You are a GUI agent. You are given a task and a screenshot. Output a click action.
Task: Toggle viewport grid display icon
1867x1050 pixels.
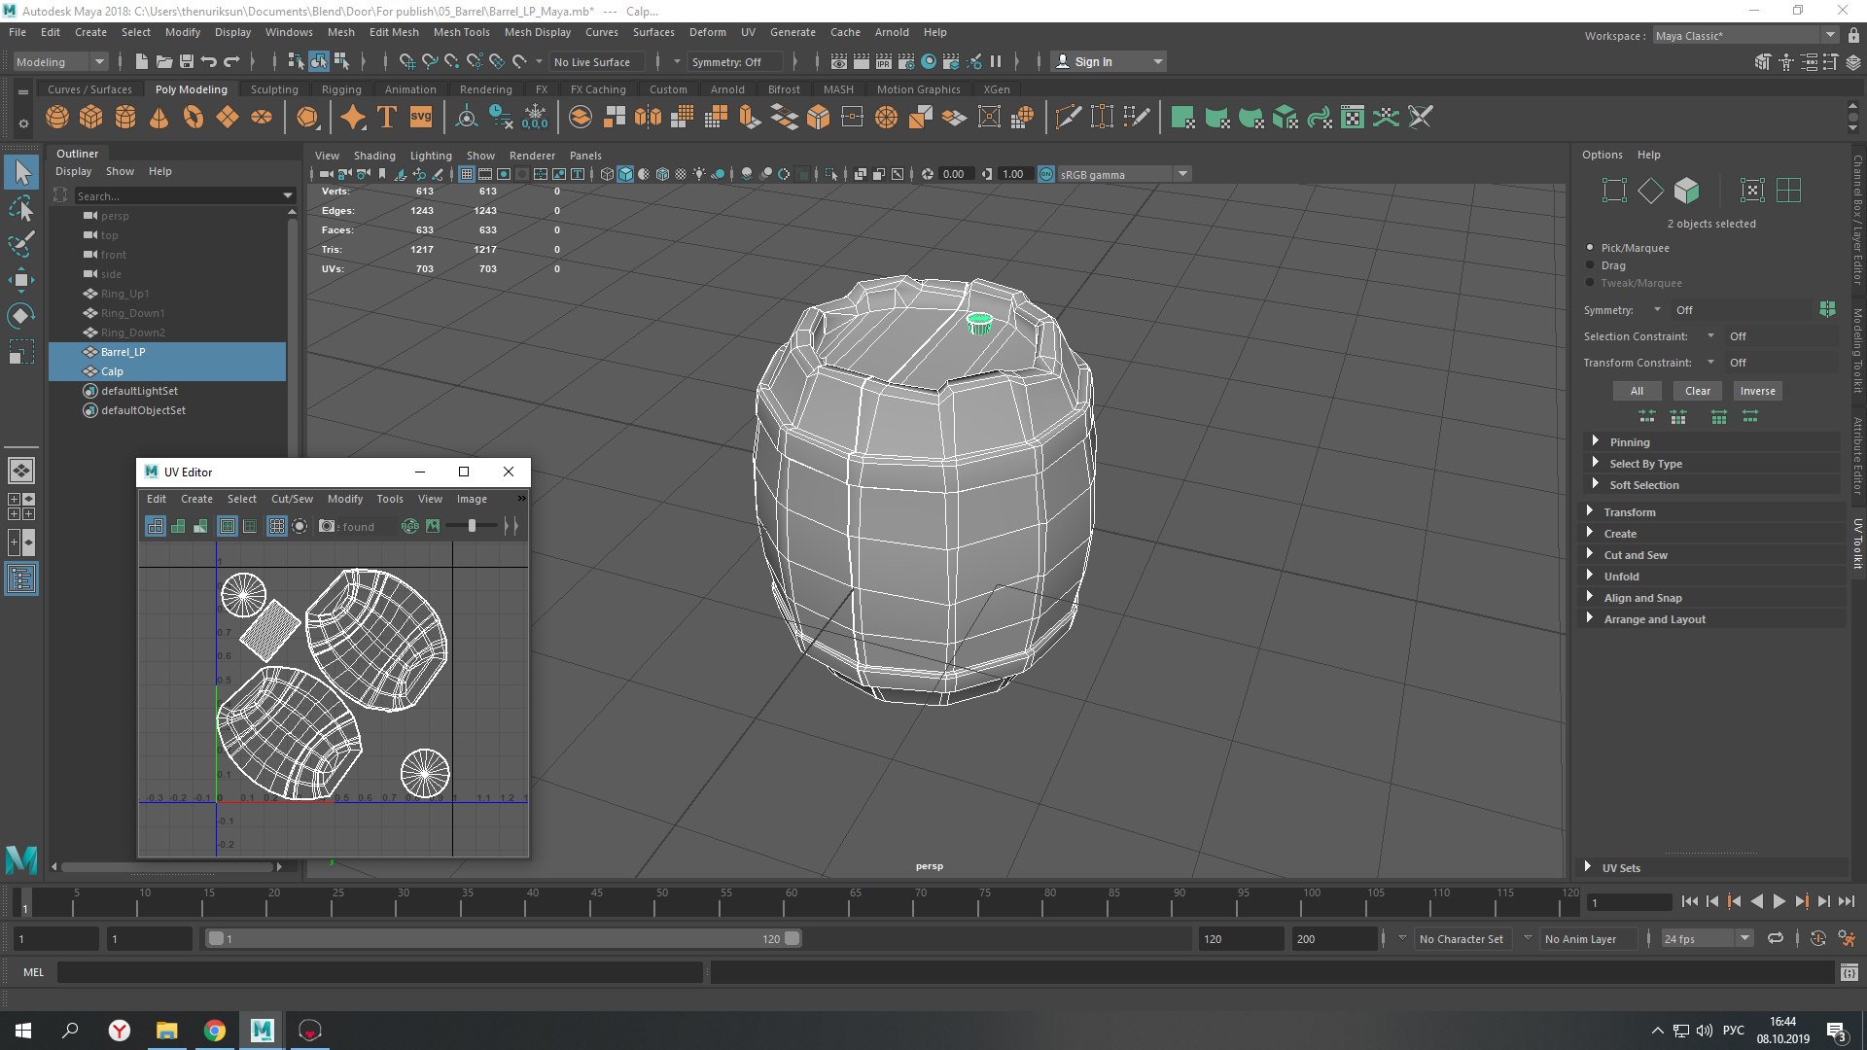[x=467, y=174]
